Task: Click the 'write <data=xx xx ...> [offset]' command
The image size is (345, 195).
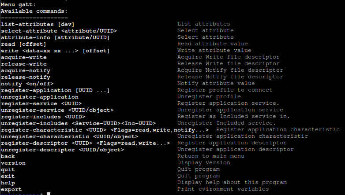Action: [x=55, y=50]
